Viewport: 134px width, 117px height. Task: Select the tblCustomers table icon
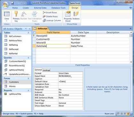pos(6,36)
